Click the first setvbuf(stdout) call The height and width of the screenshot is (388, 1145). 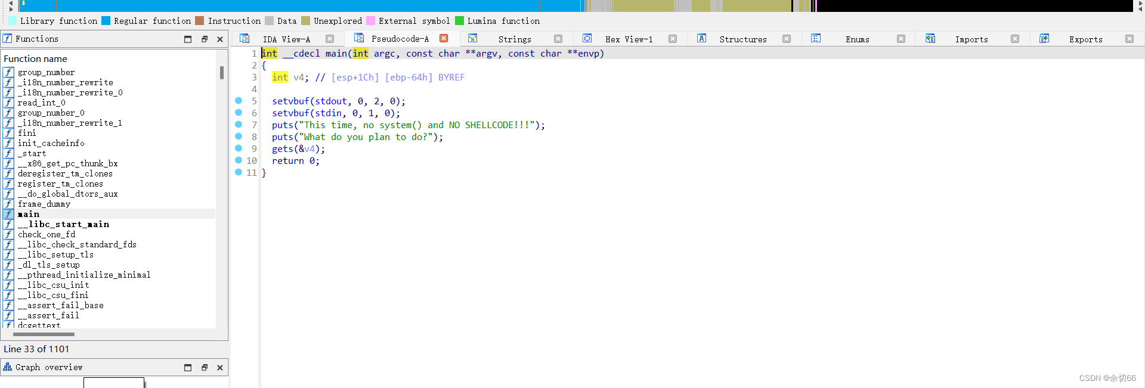click(338, 101)
